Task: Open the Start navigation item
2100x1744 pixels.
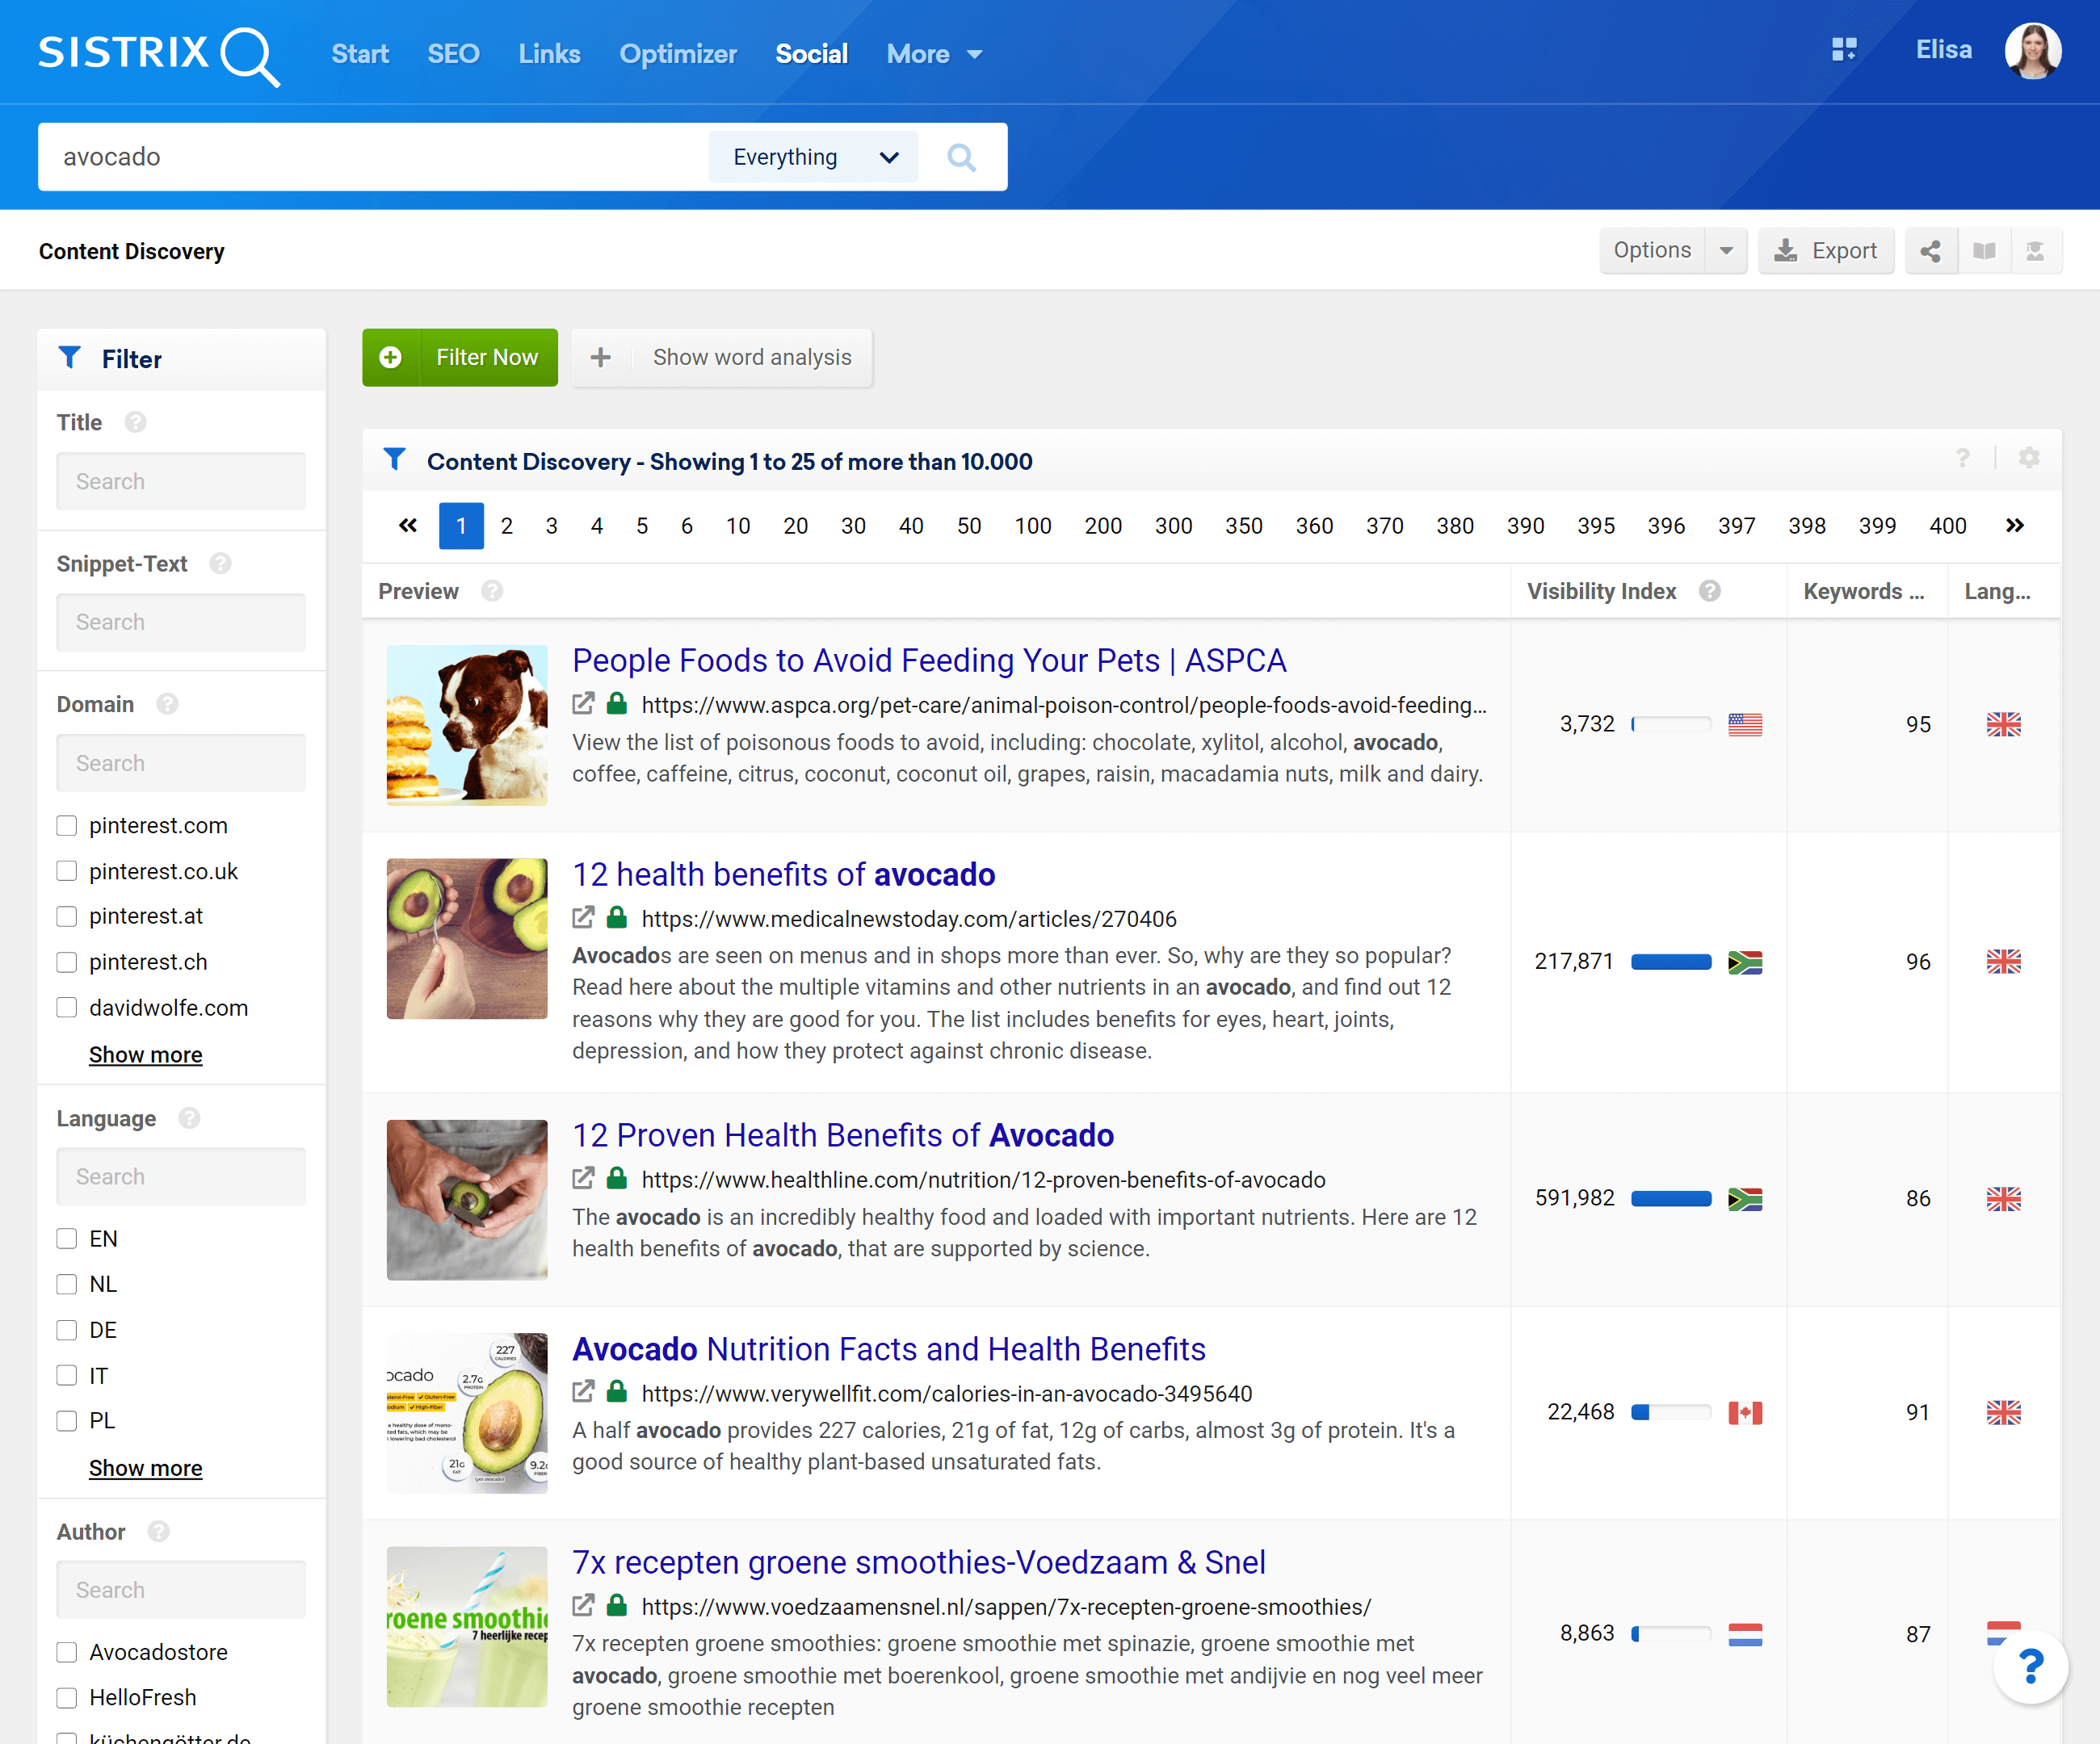Action: click(x=360, y=54)
